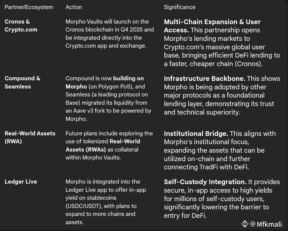Select the Compound & Seamless row label

click(x=23, y=82)
